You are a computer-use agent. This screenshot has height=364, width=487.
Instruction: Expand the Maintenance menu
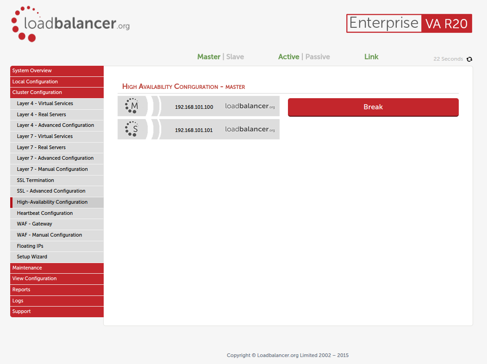click(57, 268)
